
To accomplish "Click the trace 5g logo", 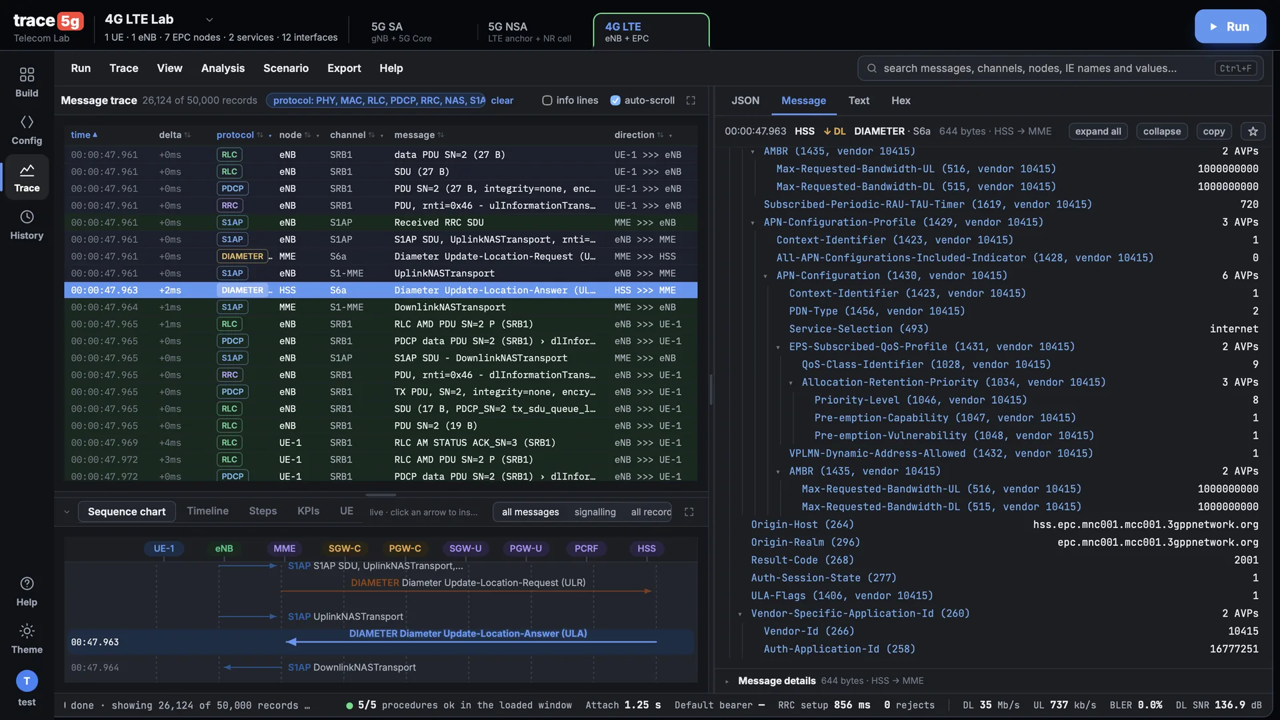I will point(49,21).
